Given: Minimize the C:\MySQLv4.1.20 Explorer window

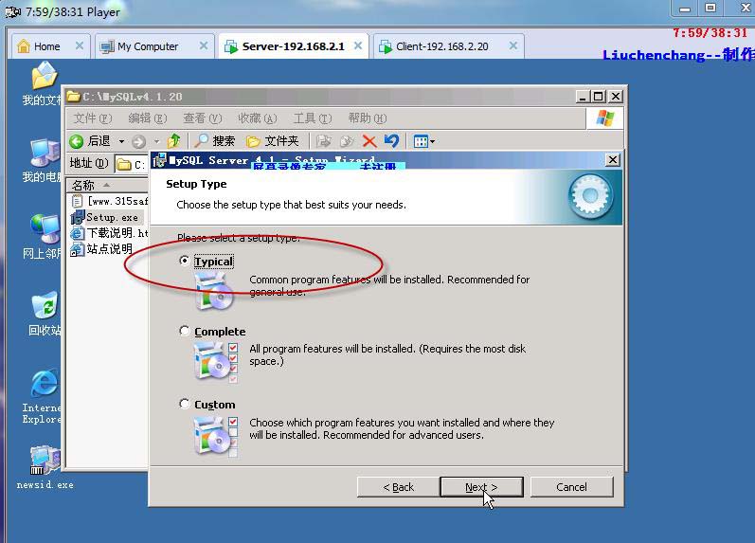Looking at the screenshot, I should click(x=584, y=97).
